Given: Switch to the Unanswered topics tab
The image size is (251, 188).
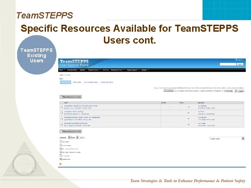Looking at the screenshot, I should [107, 82].
